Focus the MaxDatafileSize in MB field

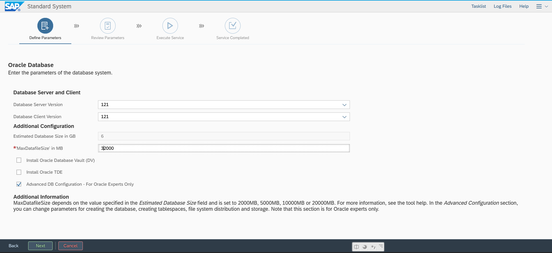tap(224, 148)
